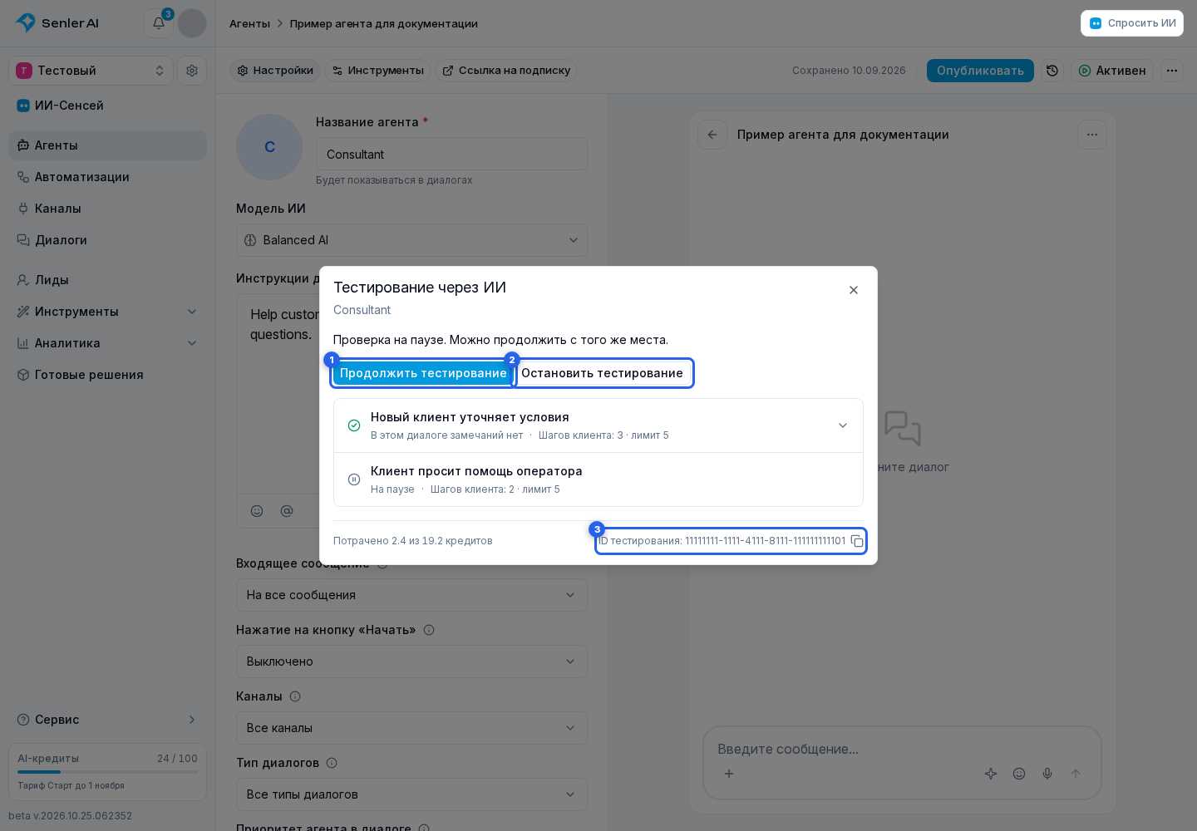Expand the "Новый клиент уточняет условия" scenario
This screenshot has height=831, width=1197.
(598, 425)
